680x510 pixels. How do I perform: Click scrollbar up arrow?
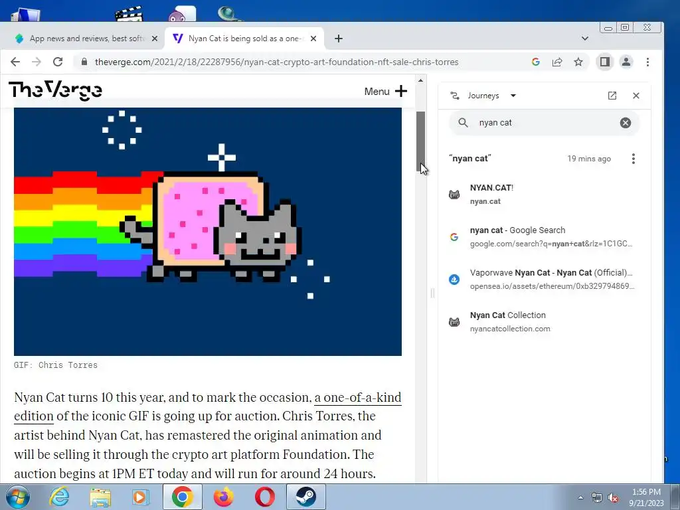(x=420, y=80)
